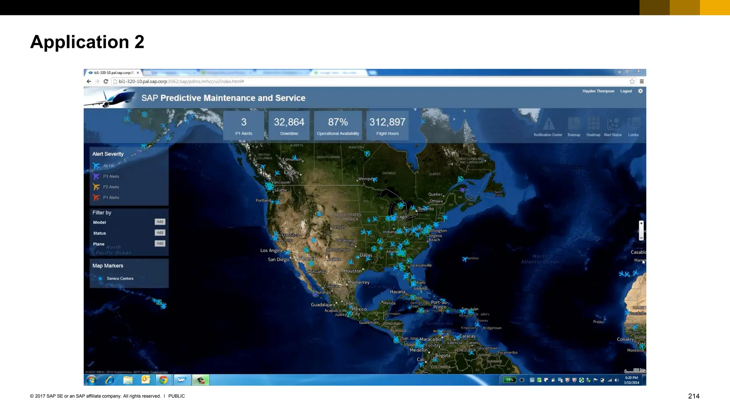The image size is (730, 411).
Task: Select the first browser tab bi1-320-10.pal.sap.corp
Action: (x=113, y=73)
